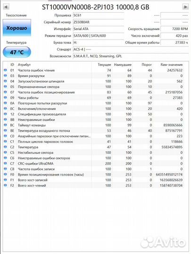The height and width of the screenshot is (254, 191).
Task: Click status dot for attribute 07 seek error rate
Action: click(x=5, y=92)
